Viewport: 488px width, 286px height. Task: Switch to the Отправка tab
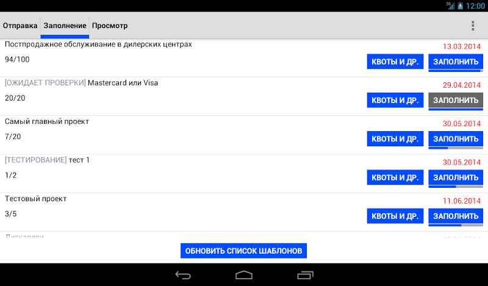pos(20,26)
